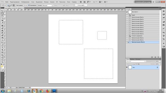Toggle lock all in Layers panel
Screen dimensions: 166x93
click(x=139, y=64)
